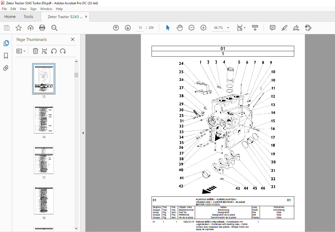
Task: Click diagram callout number 46
Action: [263, 188]
